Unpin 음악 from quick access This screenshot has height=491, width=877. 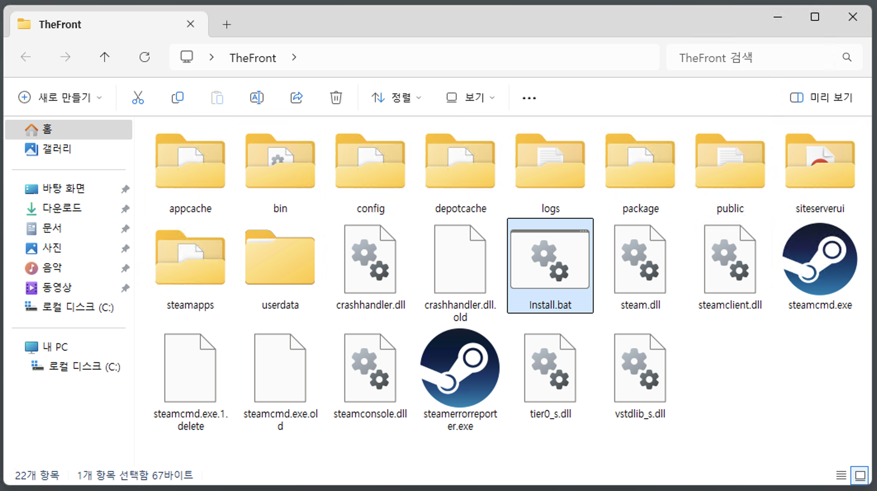125,268
